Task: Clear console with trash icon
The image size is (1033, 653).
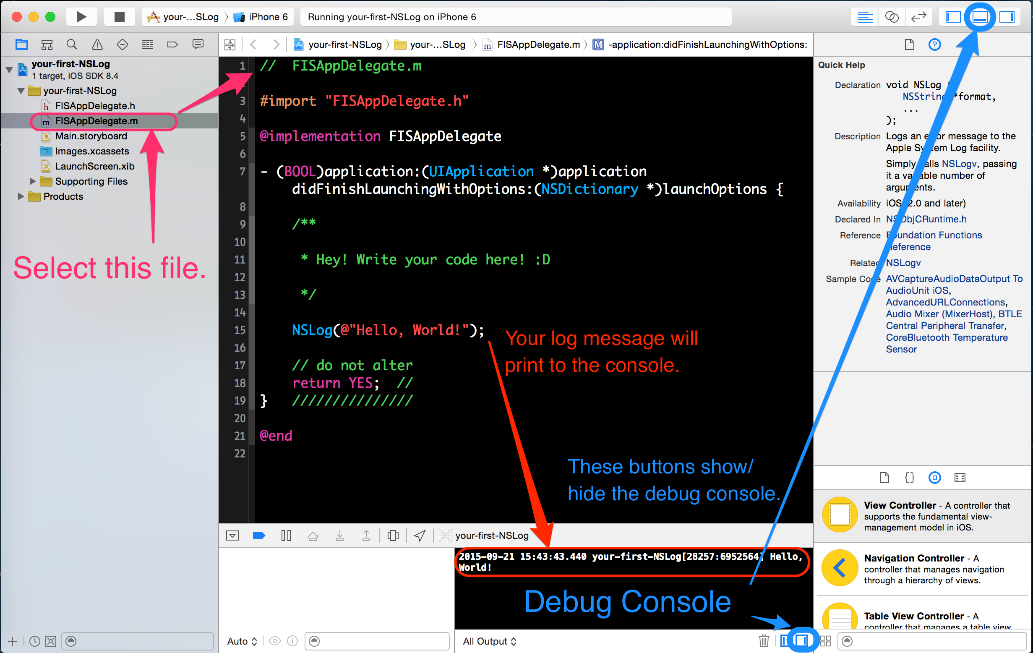Action: pyautogui.click(x=764, y=641)
